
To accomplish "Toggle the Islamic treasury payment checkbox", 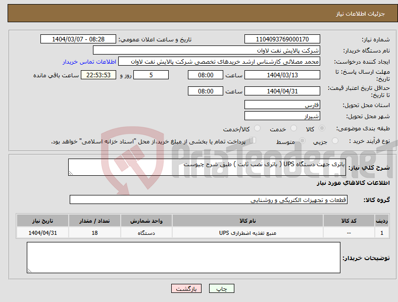I will (x=253, y=140).
